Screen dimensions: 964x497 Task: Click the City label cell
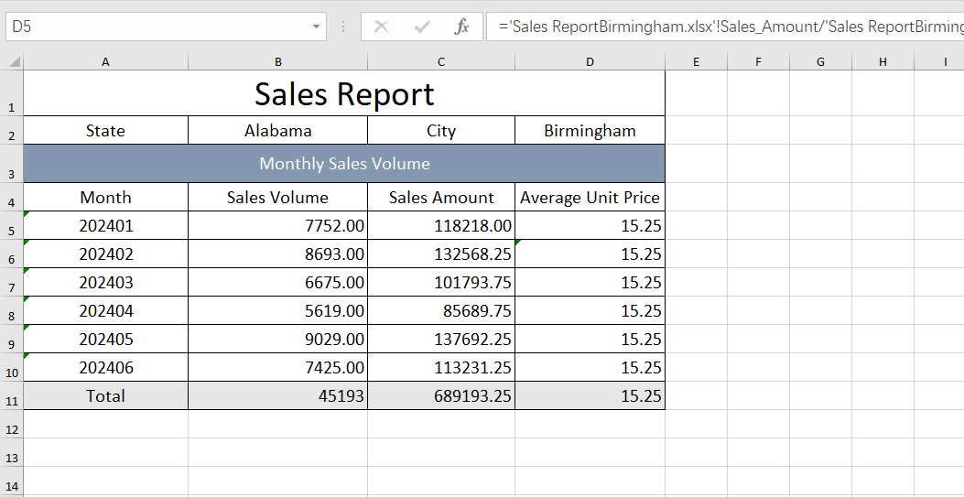point(441,130)
